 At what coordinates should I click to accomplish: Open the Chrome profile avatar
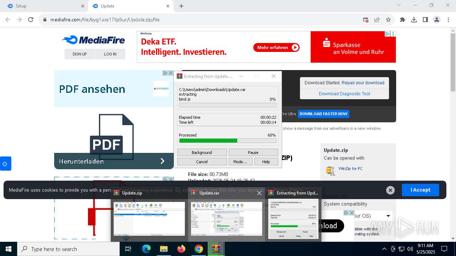click(x=437, y=20)
